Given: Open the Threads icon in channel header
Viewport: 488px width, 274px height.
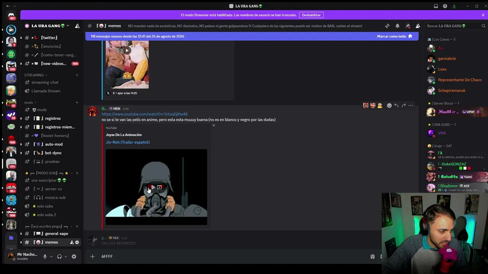Looking at the screenshot, I should 387,26.
